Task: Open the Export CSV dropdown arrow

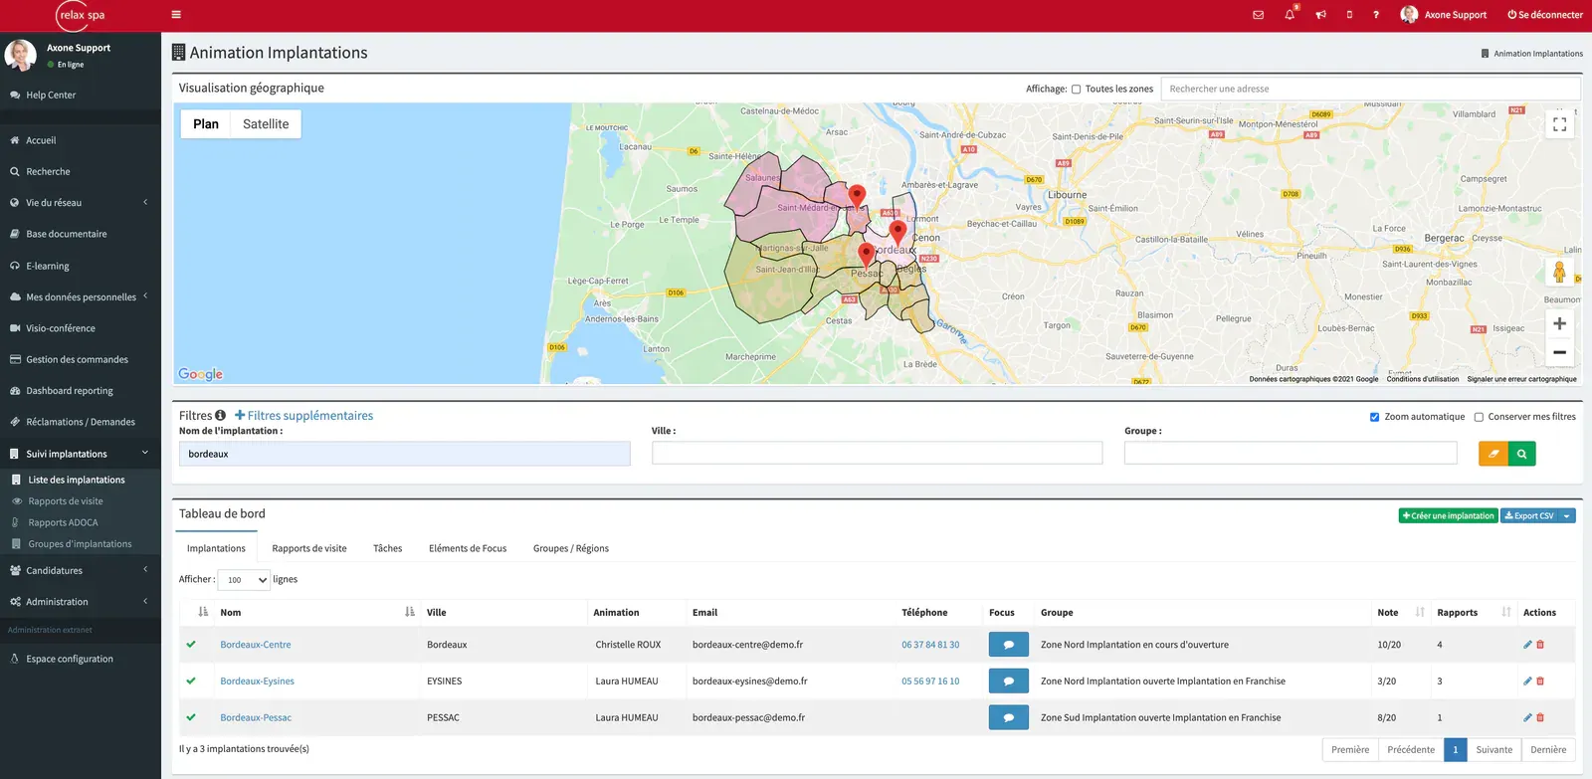Action: pyautogui.click(x=1567, y=516)
